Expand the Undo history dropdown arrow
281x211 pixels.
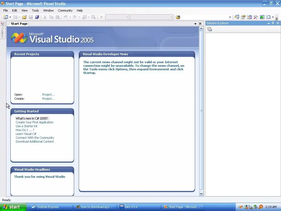(x=70, y=17)
